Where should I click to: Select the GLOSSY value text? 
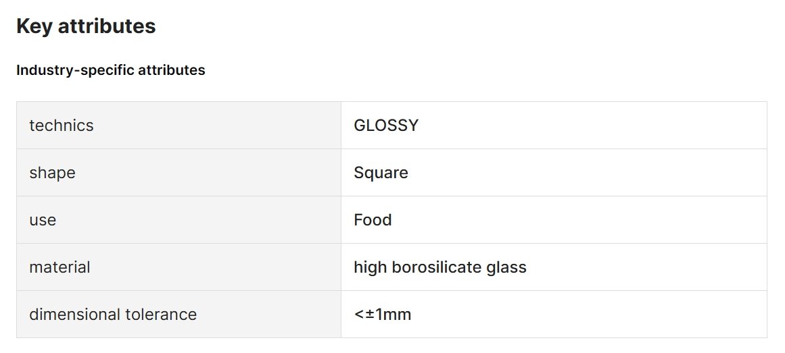[x=386, y=125]
